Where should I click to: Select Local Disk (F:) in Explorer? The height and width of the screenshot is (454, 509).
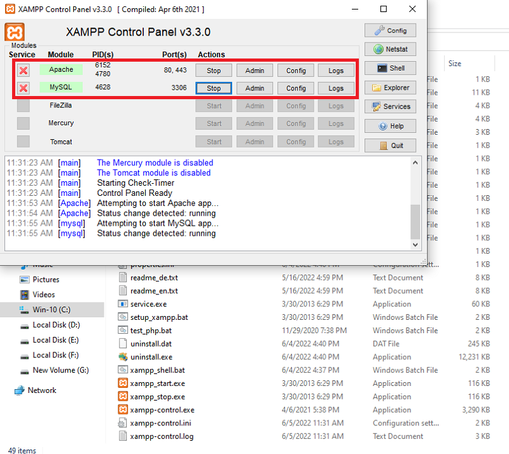(55, 355)
